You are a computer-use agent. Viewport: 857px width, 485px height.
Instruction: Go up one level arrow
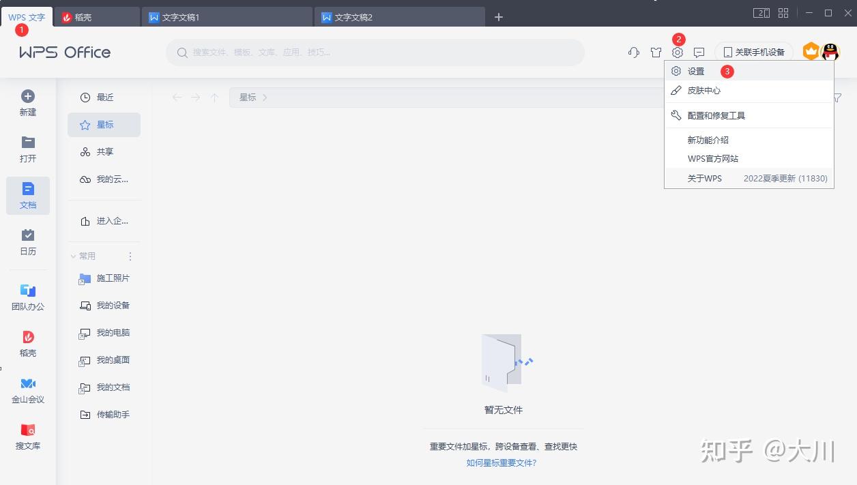coord(214,98)
